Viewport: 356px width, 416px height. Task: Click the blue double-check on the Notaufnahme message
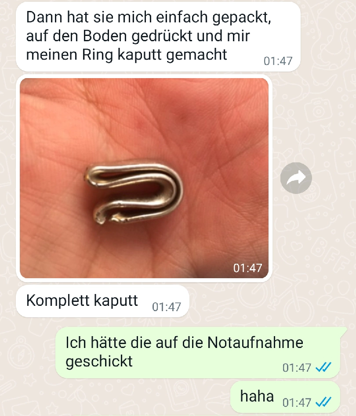tap(323, 367)
